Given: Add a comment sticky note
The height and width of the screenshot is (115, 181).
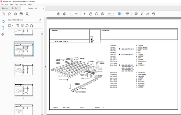Looking at the screenshot, I should coord(136,14).
